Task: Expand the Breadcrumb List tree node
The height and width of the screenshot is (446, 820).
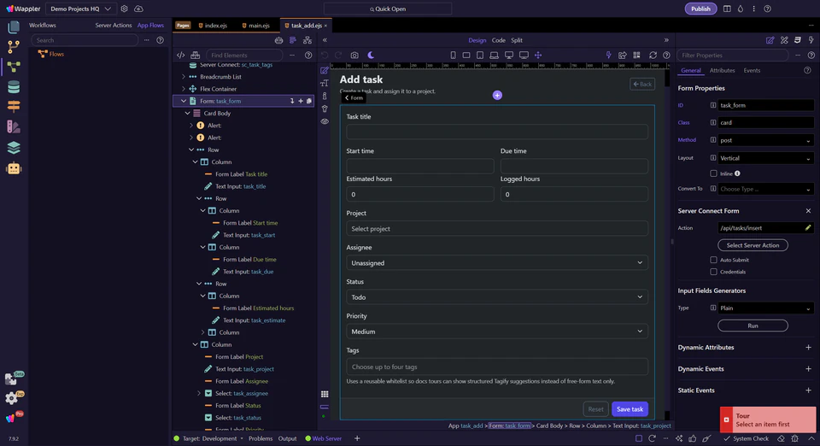Action: [184, 76]
